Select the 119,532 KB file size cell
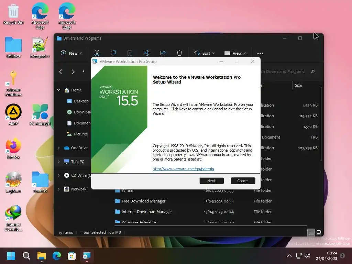The height and width of the screenshot is (264, 352). 308,116
